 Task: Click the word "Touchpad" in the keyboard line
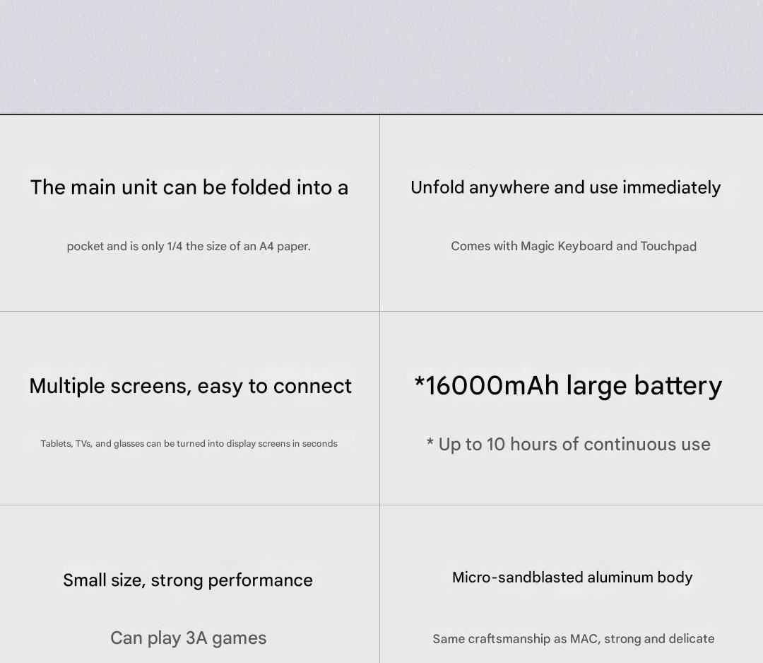click(x=668, y=247)
